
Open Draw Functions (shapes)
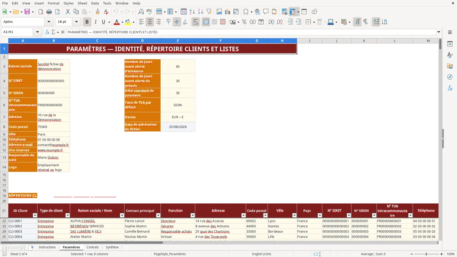point(314,12)
